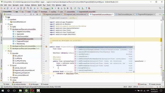Viewport: 165px width, 93px height.
Task: Select row_consumibles.xml layout file
Action: coord(22,75)
